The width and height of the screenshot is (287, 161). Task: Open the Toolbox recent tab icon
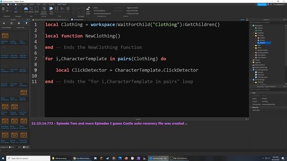tap(19, 23)
